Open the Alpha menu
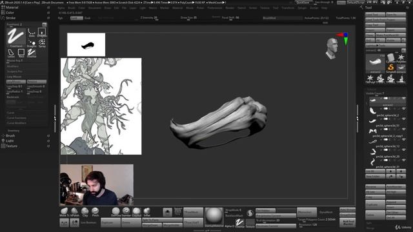This screenshot has height=232, width=413. 61,8
